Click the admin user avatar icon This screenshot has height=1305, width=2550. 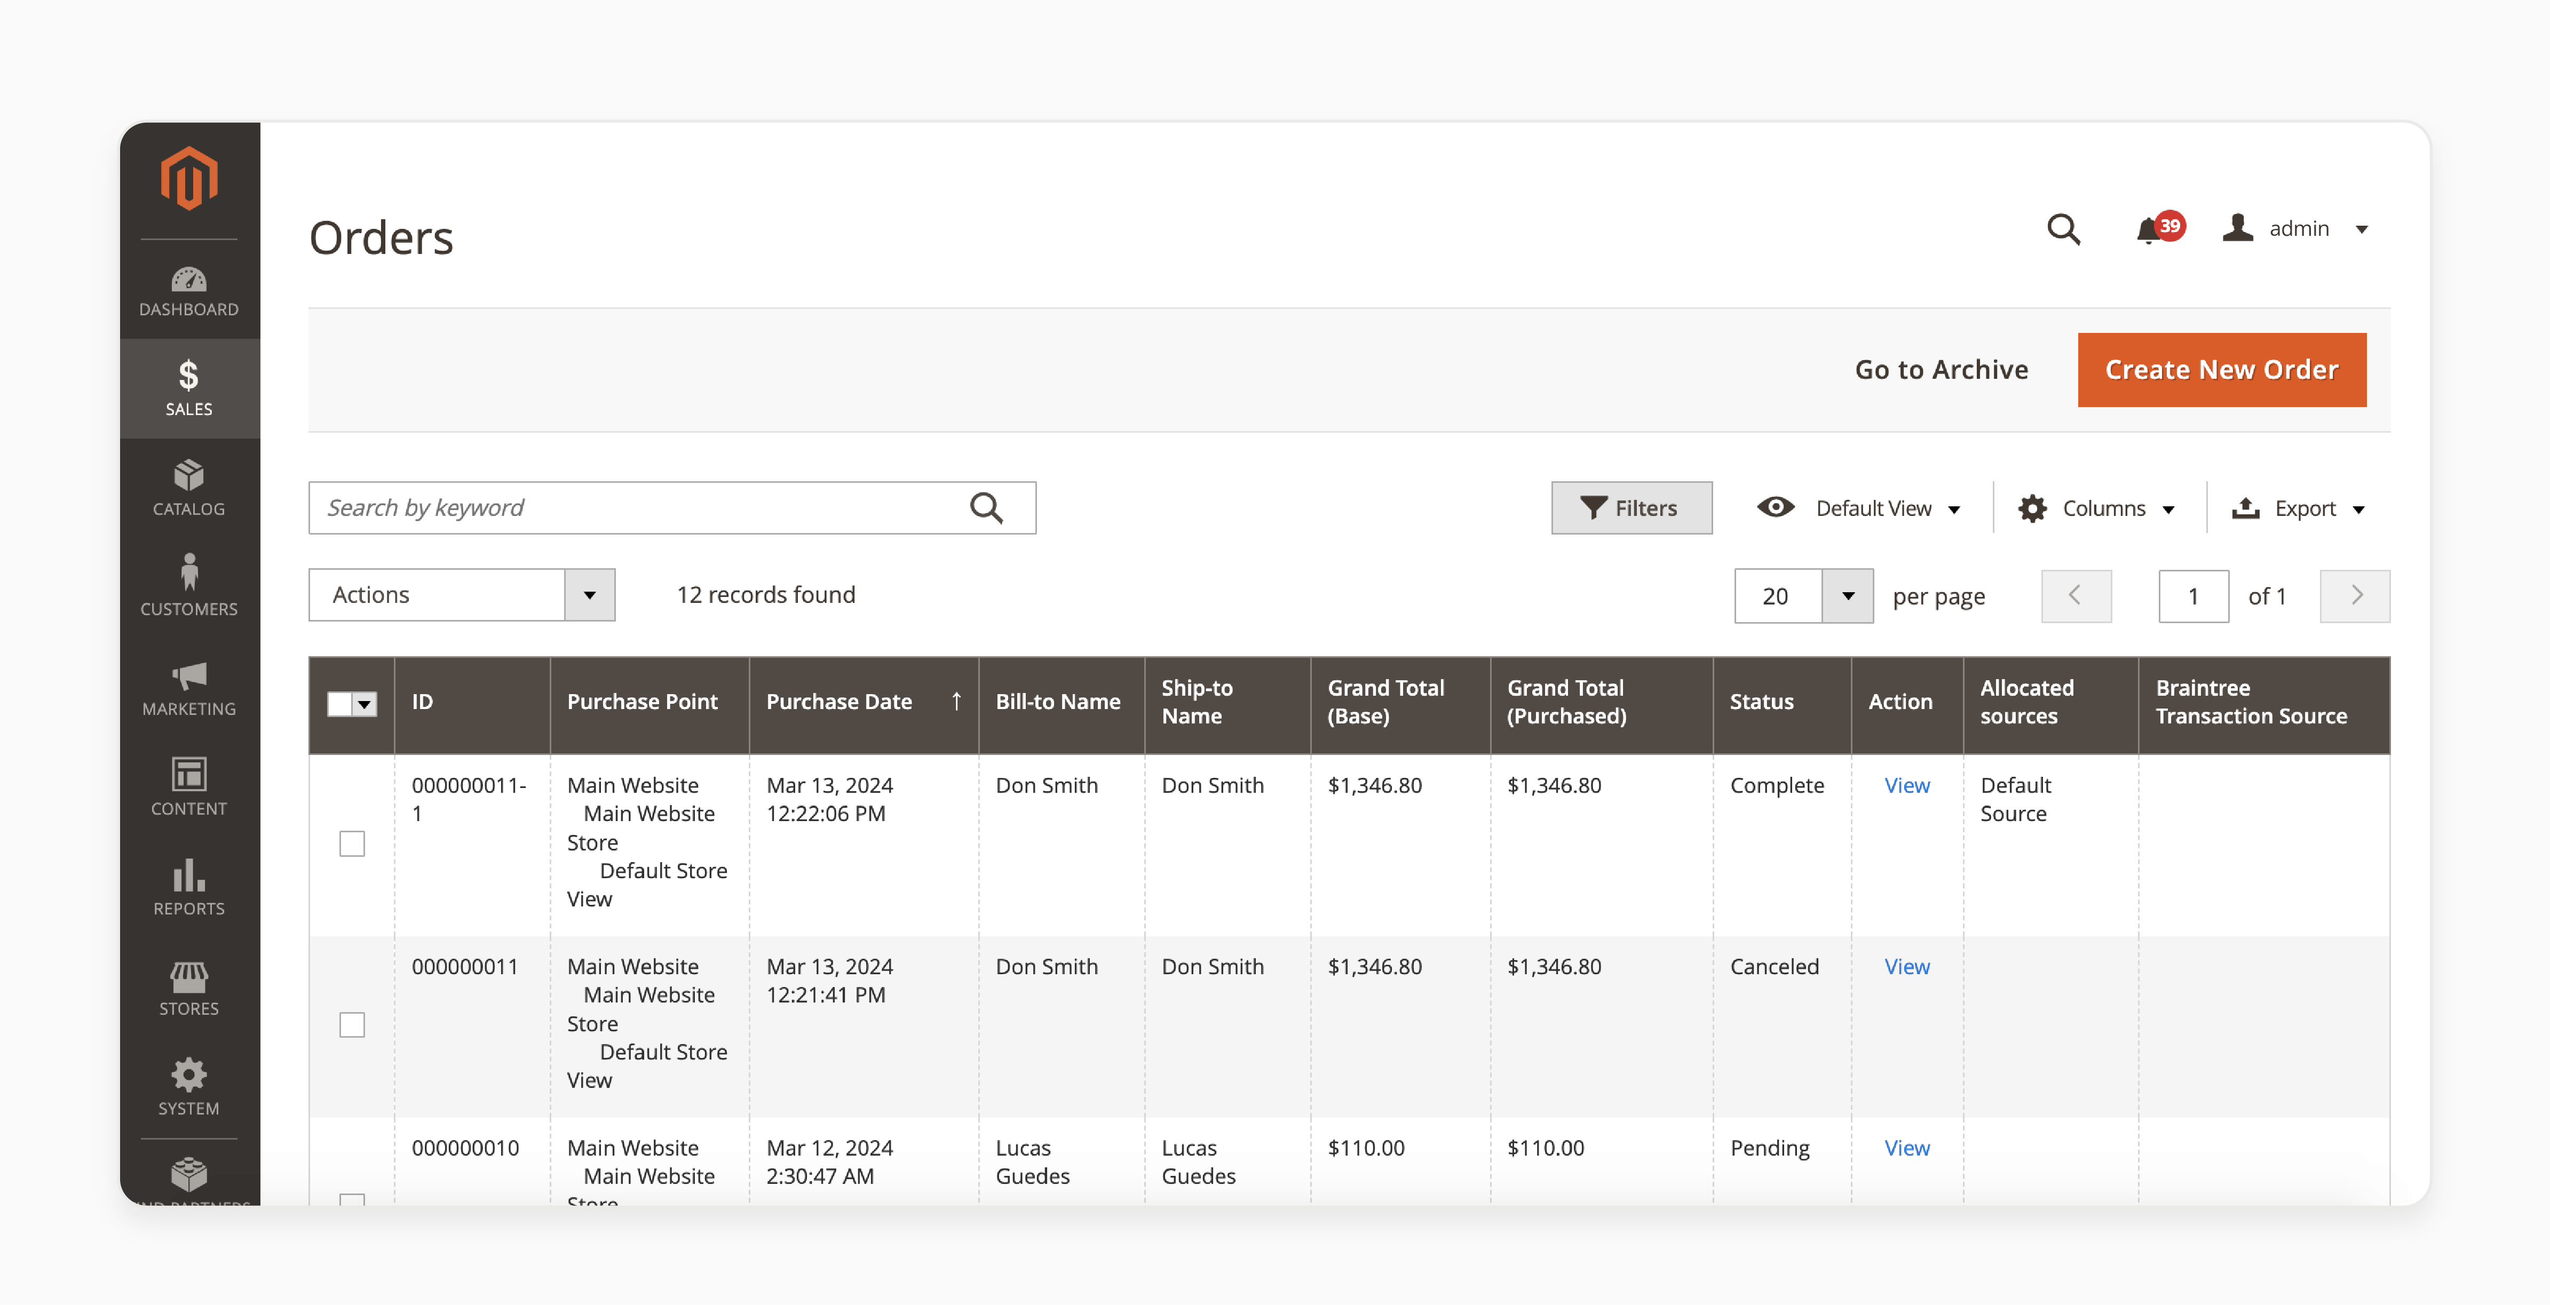coord(2237,228)
